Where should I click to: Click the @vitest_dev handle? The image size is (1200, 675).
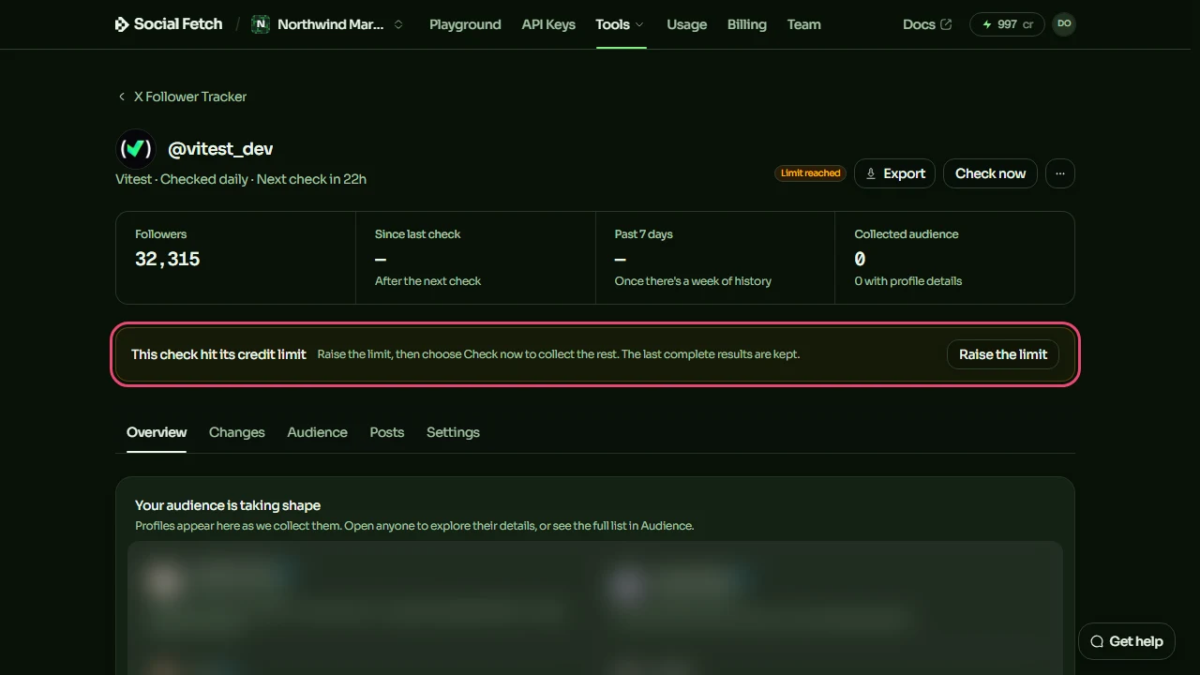pos(220,148)
